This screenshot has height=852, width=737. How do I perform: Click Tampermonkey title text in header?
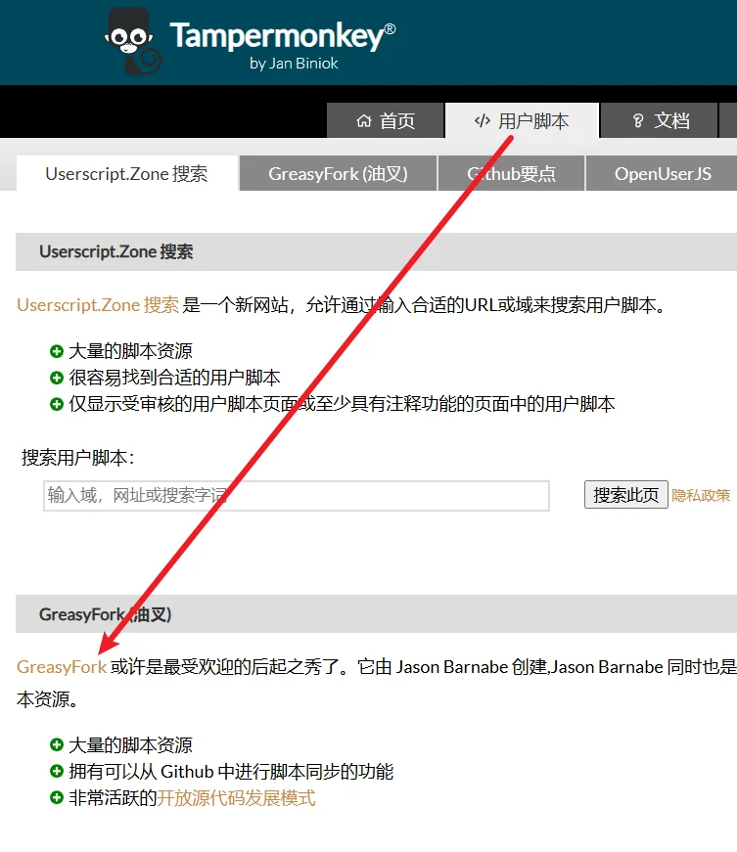click(x=283, y=37)
